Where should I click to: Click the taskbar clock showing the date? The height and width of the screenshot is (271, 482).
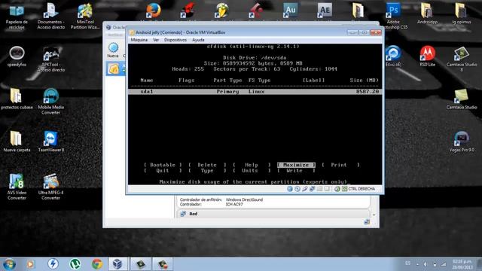coord(462,264)
